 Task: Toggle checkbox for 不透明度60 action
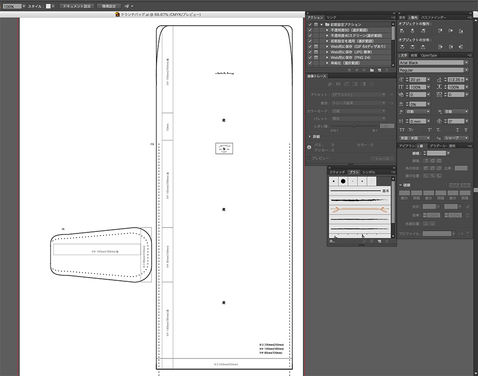pos(310,30)
